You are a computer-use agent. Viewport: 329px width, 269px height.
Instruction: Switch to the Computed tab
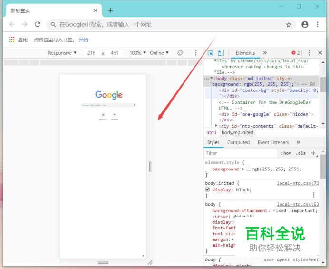(x=238, y=142)
